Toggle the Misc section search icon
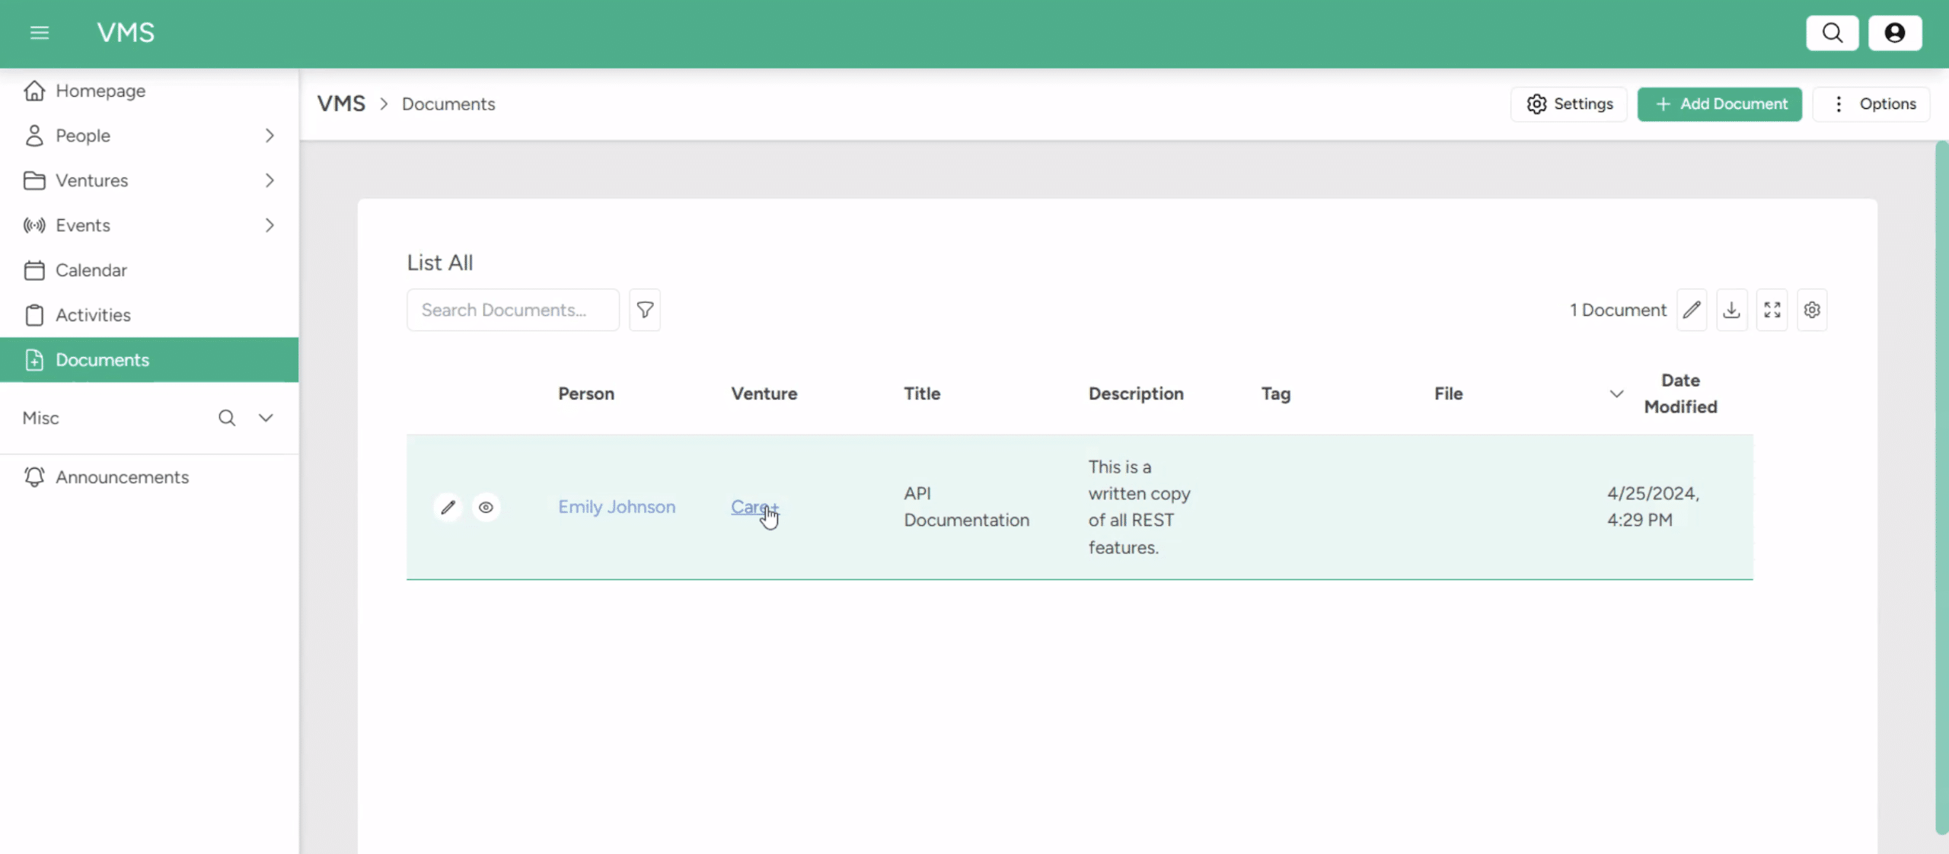Image resolution: width=1949 pixels, height=854 pixels. pos(227,418)
